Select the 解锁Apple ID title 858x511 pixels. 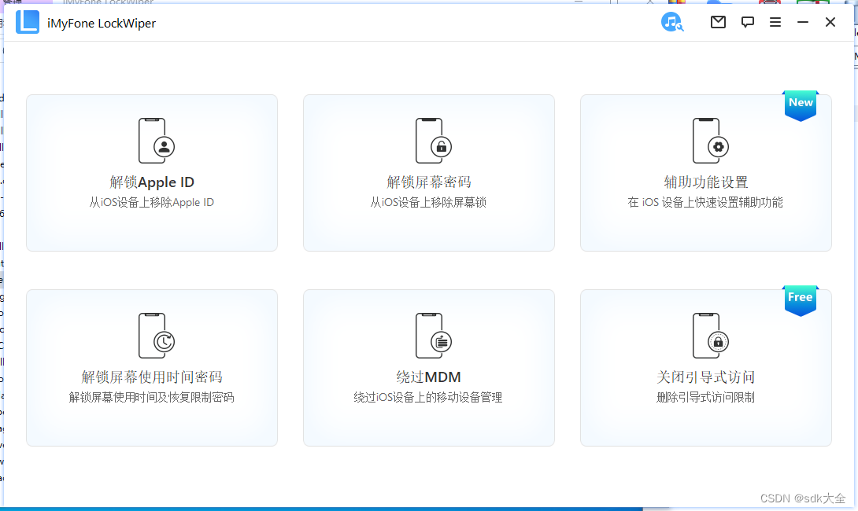coord(152,182)
